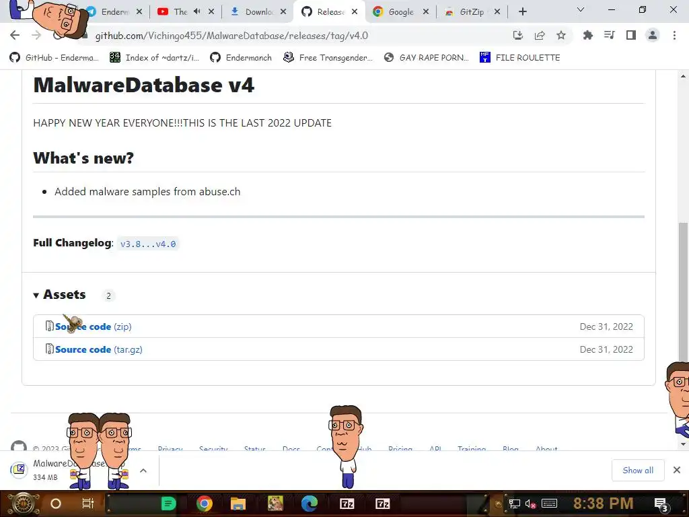Open the green chat app on taskbar
This screenshot has height=517, width=689.
coord(168,504)
